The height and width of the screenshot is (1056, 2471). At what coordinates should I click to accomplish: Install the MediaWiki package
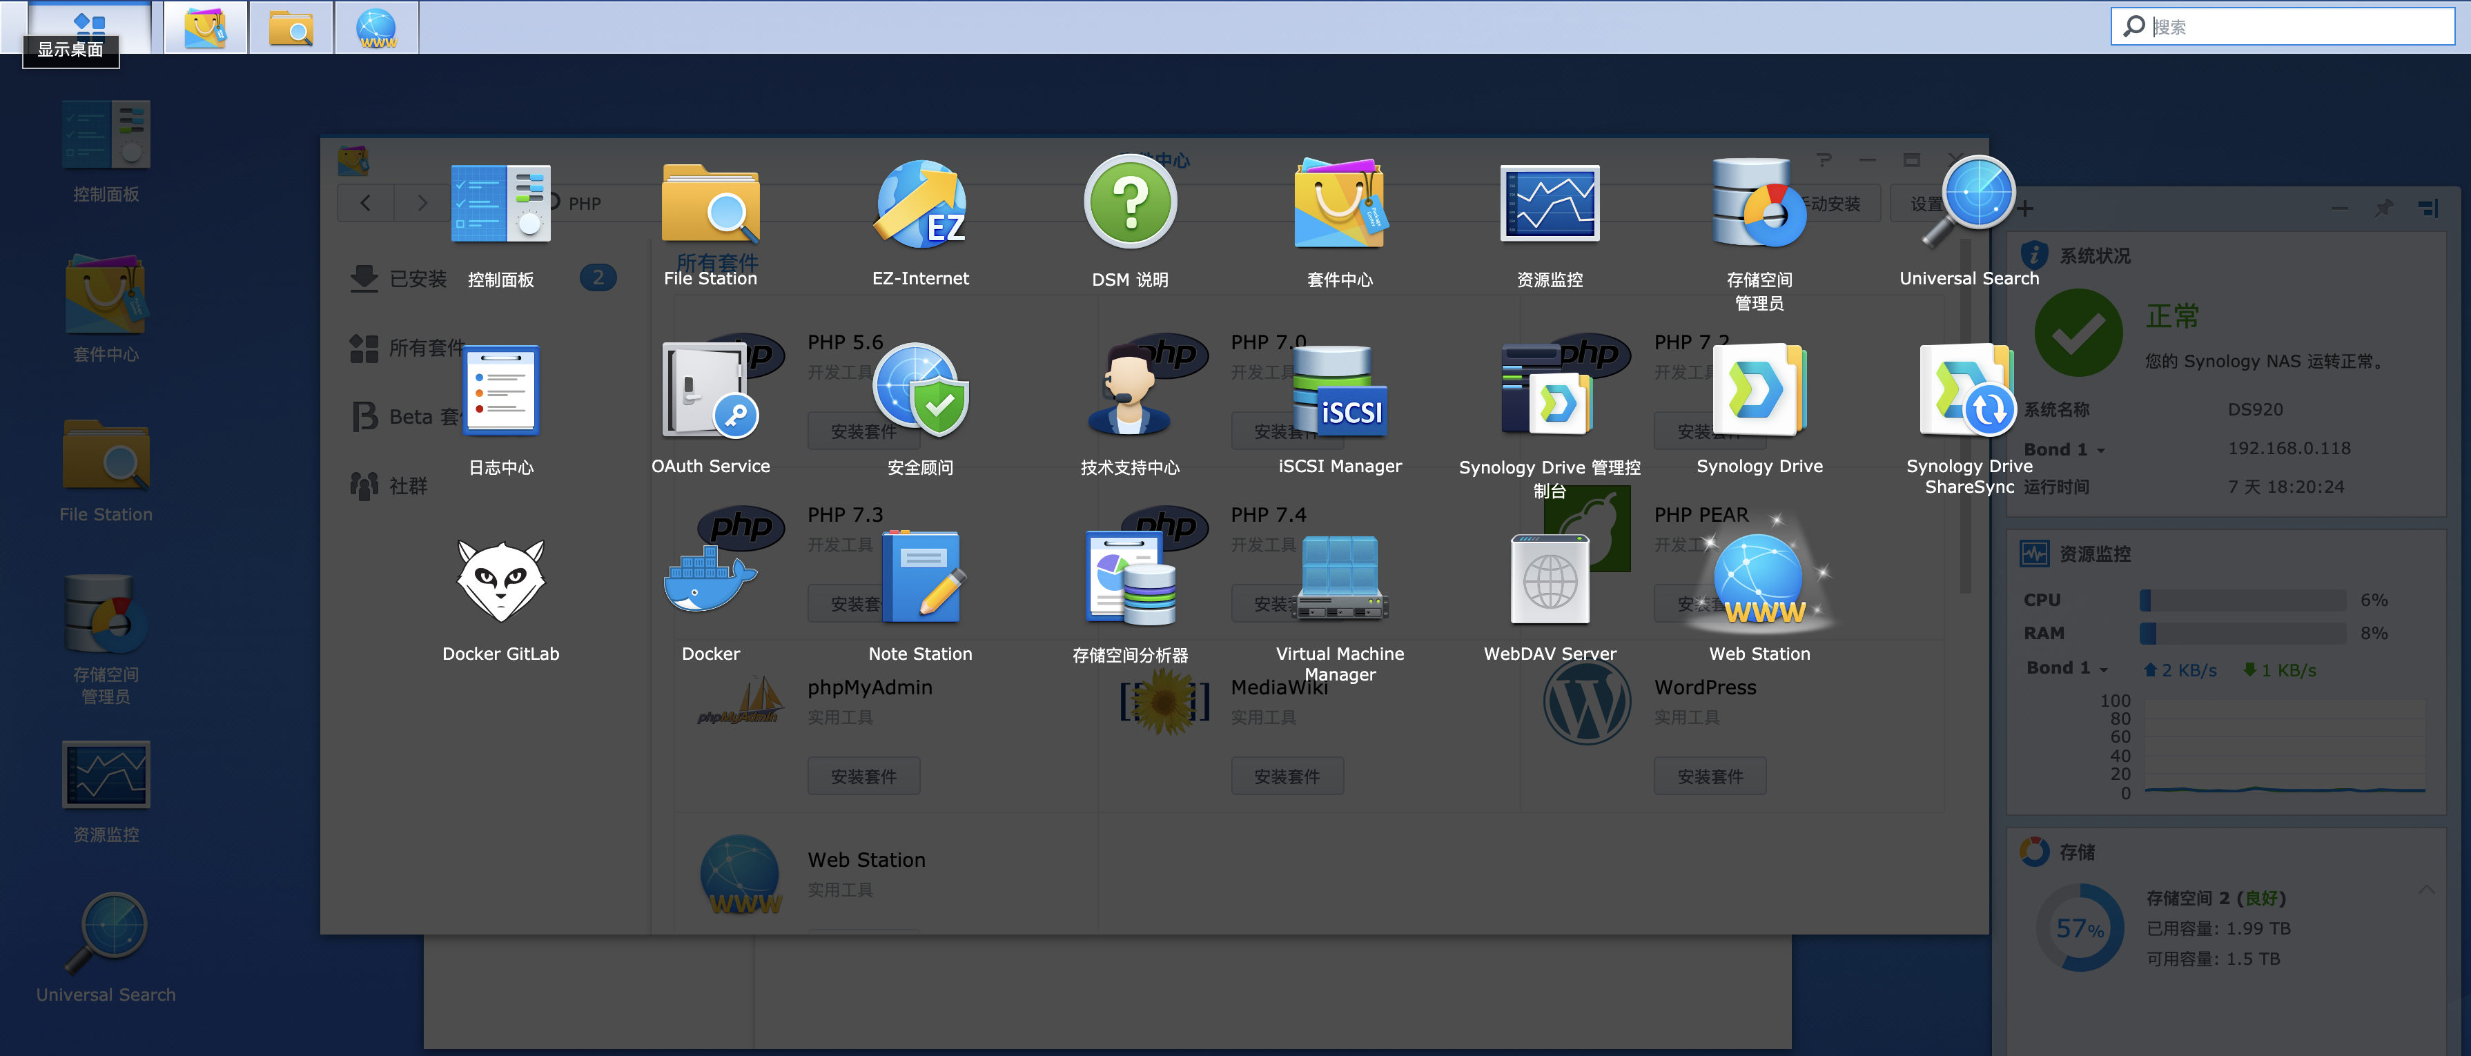(x=1287, y=776)
